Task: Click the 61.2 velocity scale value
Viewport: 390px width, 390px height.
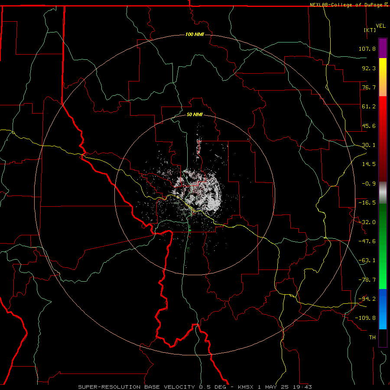Action: (x=369, y=107)
